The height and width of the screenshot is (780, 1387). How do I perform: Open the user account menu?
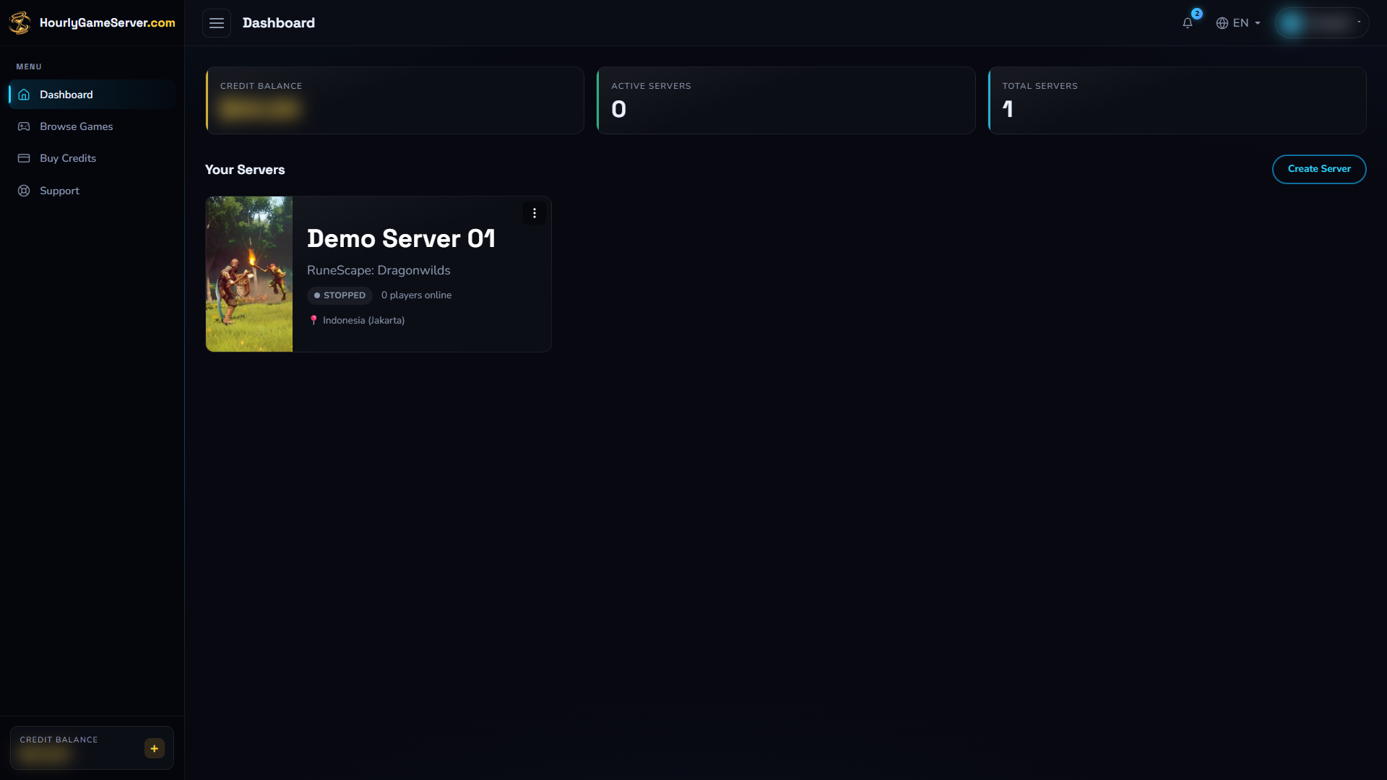click(1321, 23)
